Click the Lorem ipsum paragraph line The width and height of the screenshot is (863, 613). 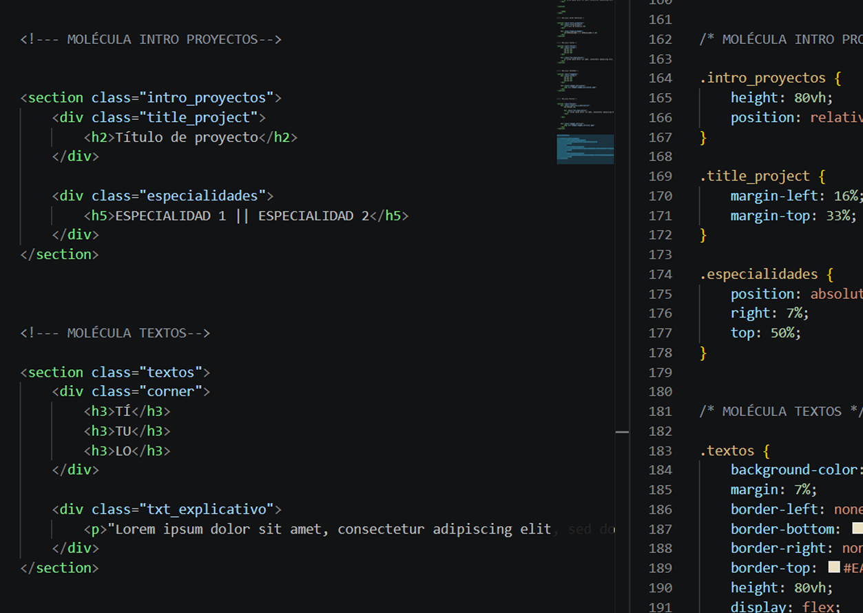pyautogui.click(x=349, y=529)
